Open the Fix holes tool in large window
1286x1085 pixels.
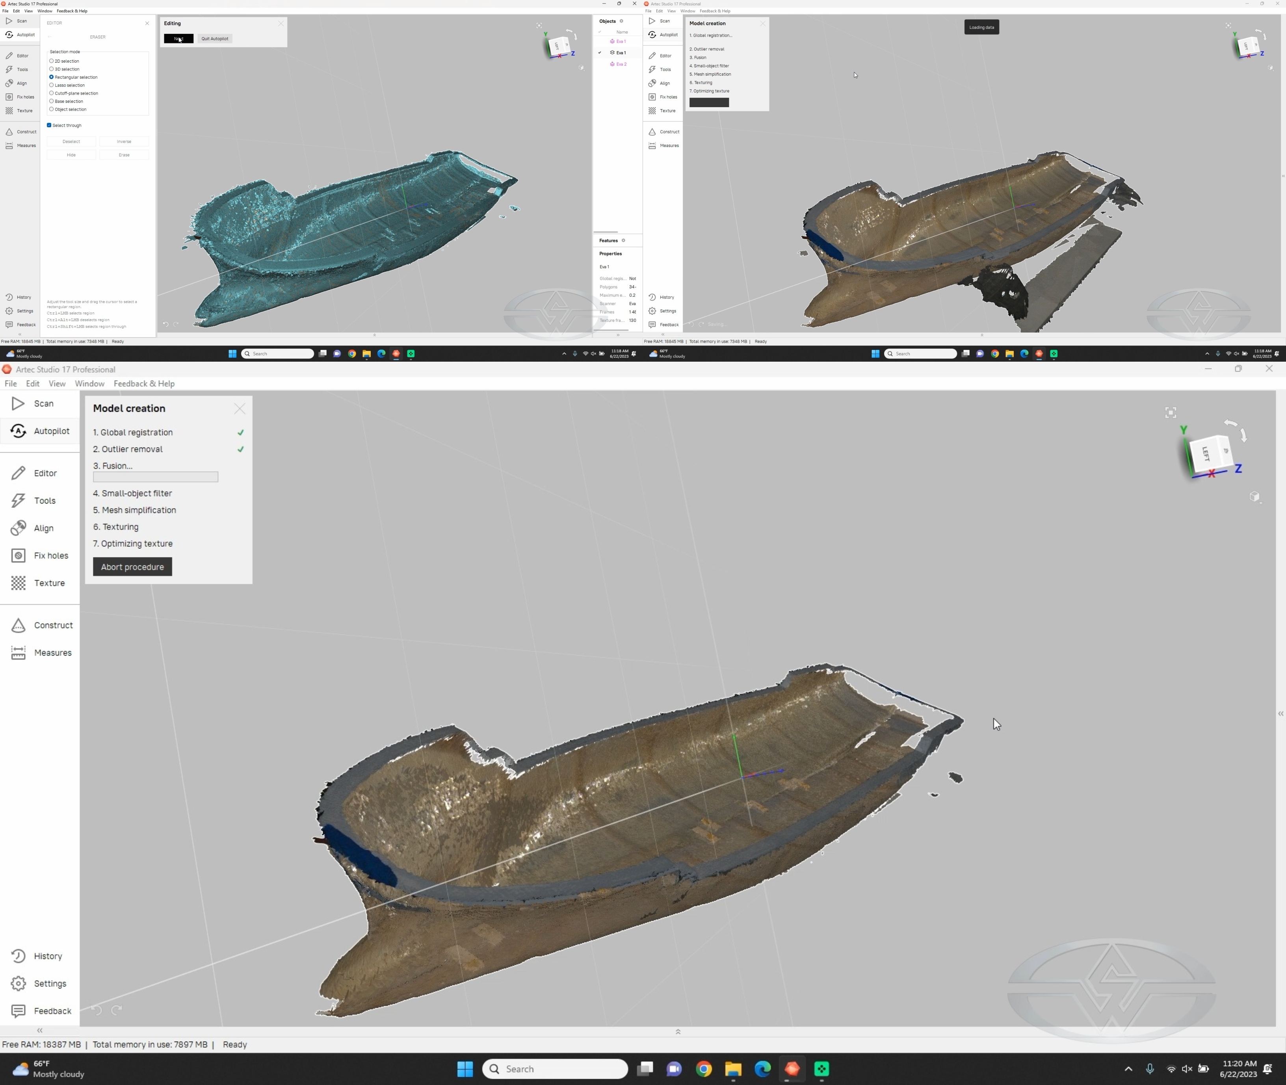(40, 556)
